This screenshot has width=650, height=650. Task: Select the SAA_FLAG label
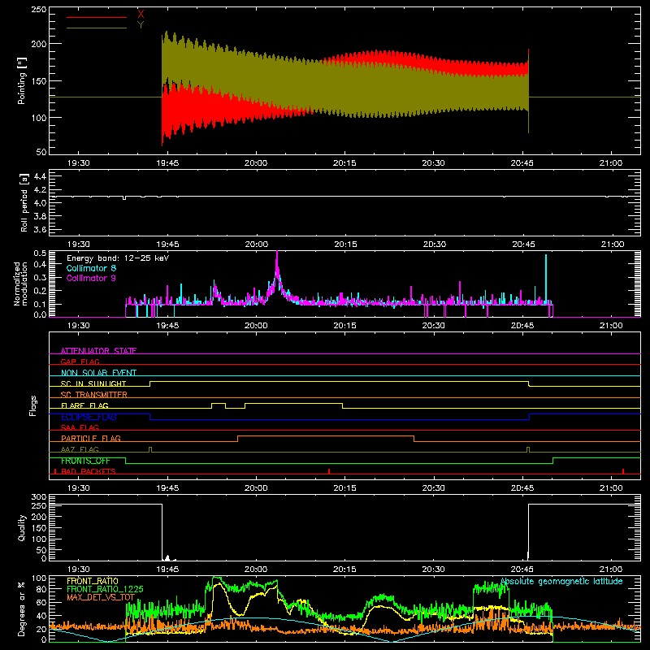[80, 427]
